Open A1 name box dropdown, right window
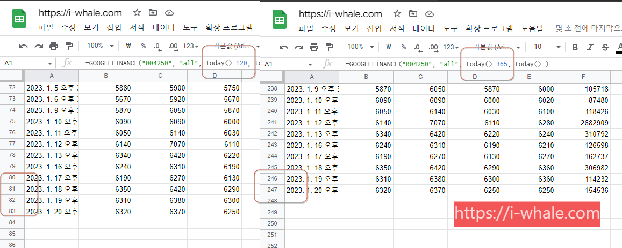Image resolution: width=622 pixels, height=248 pixels. pyautogui.click(x=311, y=64)
